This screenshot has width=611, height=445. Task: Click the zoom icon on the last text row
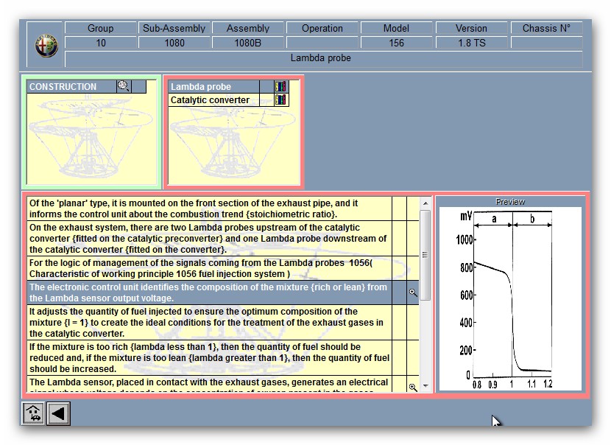(x=413, y=386)
